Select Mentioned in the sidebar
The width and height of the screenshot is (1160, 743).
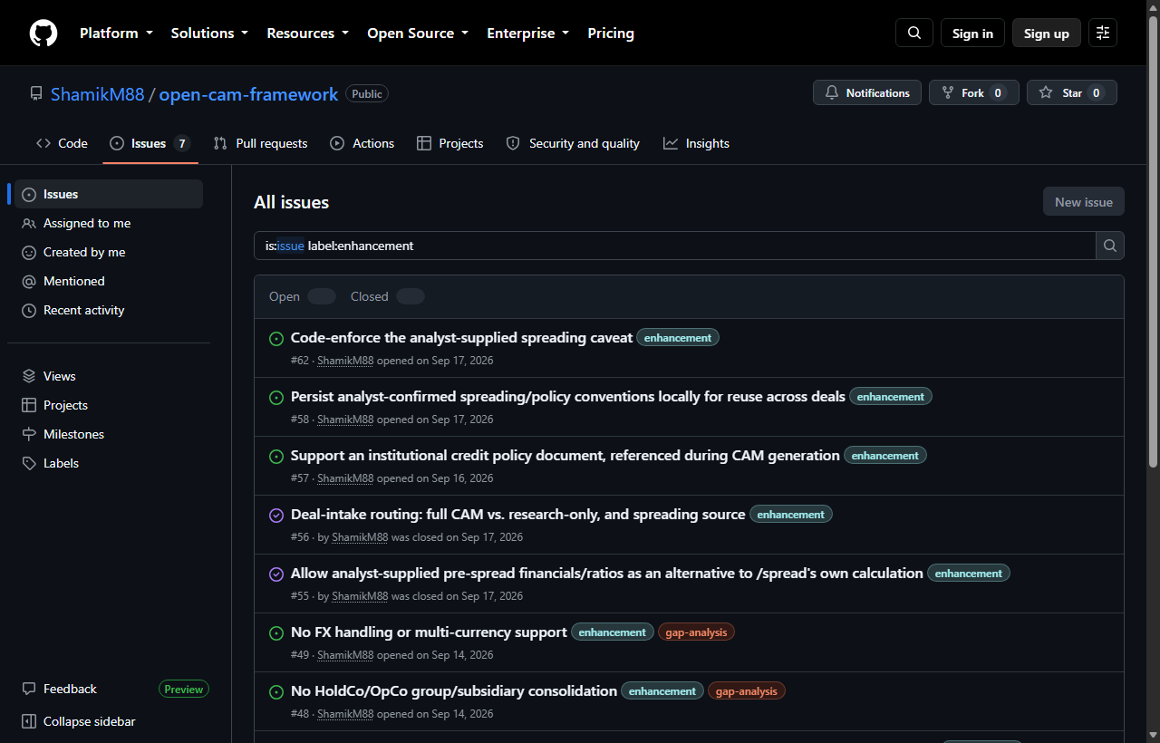click(x=109, y=281)
